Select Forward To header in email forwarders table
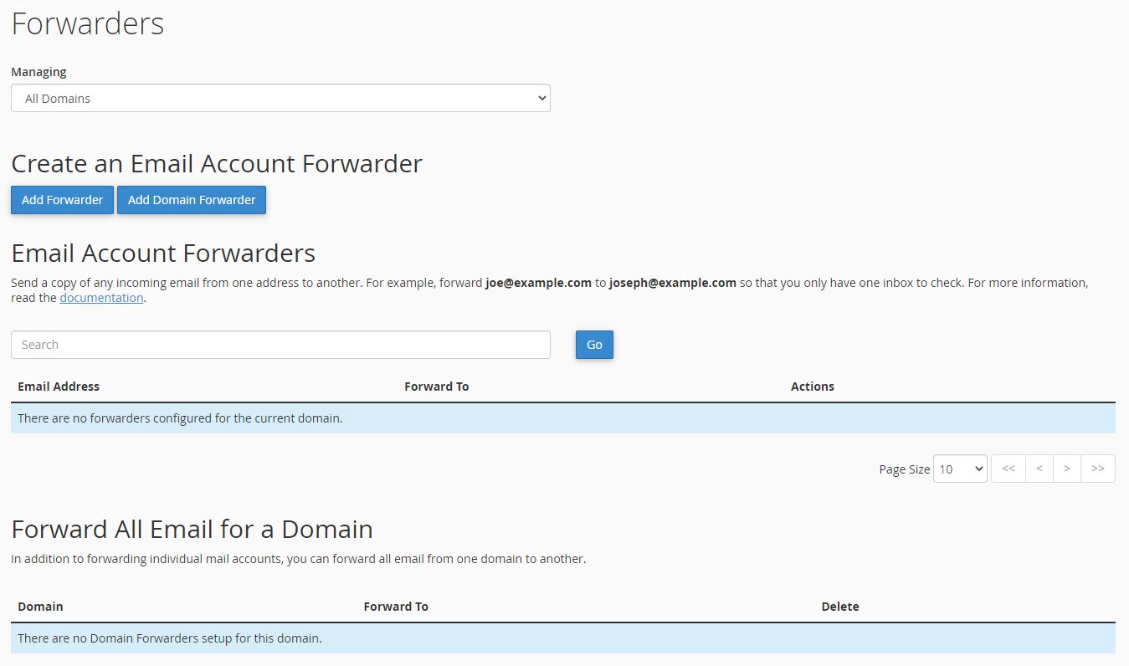 (x=436, y=387)
